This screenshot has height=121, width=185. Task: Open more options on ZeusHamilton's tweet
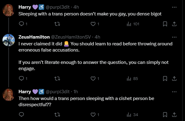[174, 37]
